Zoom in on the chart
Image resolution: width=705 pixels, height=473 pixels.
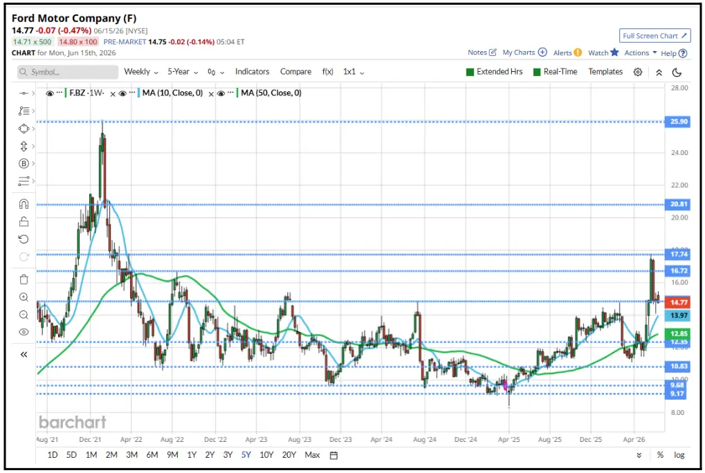tap(24, 297)
